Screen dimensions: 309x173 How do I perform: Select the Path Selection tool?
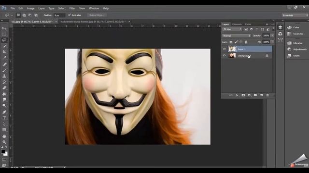click(x=4, y=124)
